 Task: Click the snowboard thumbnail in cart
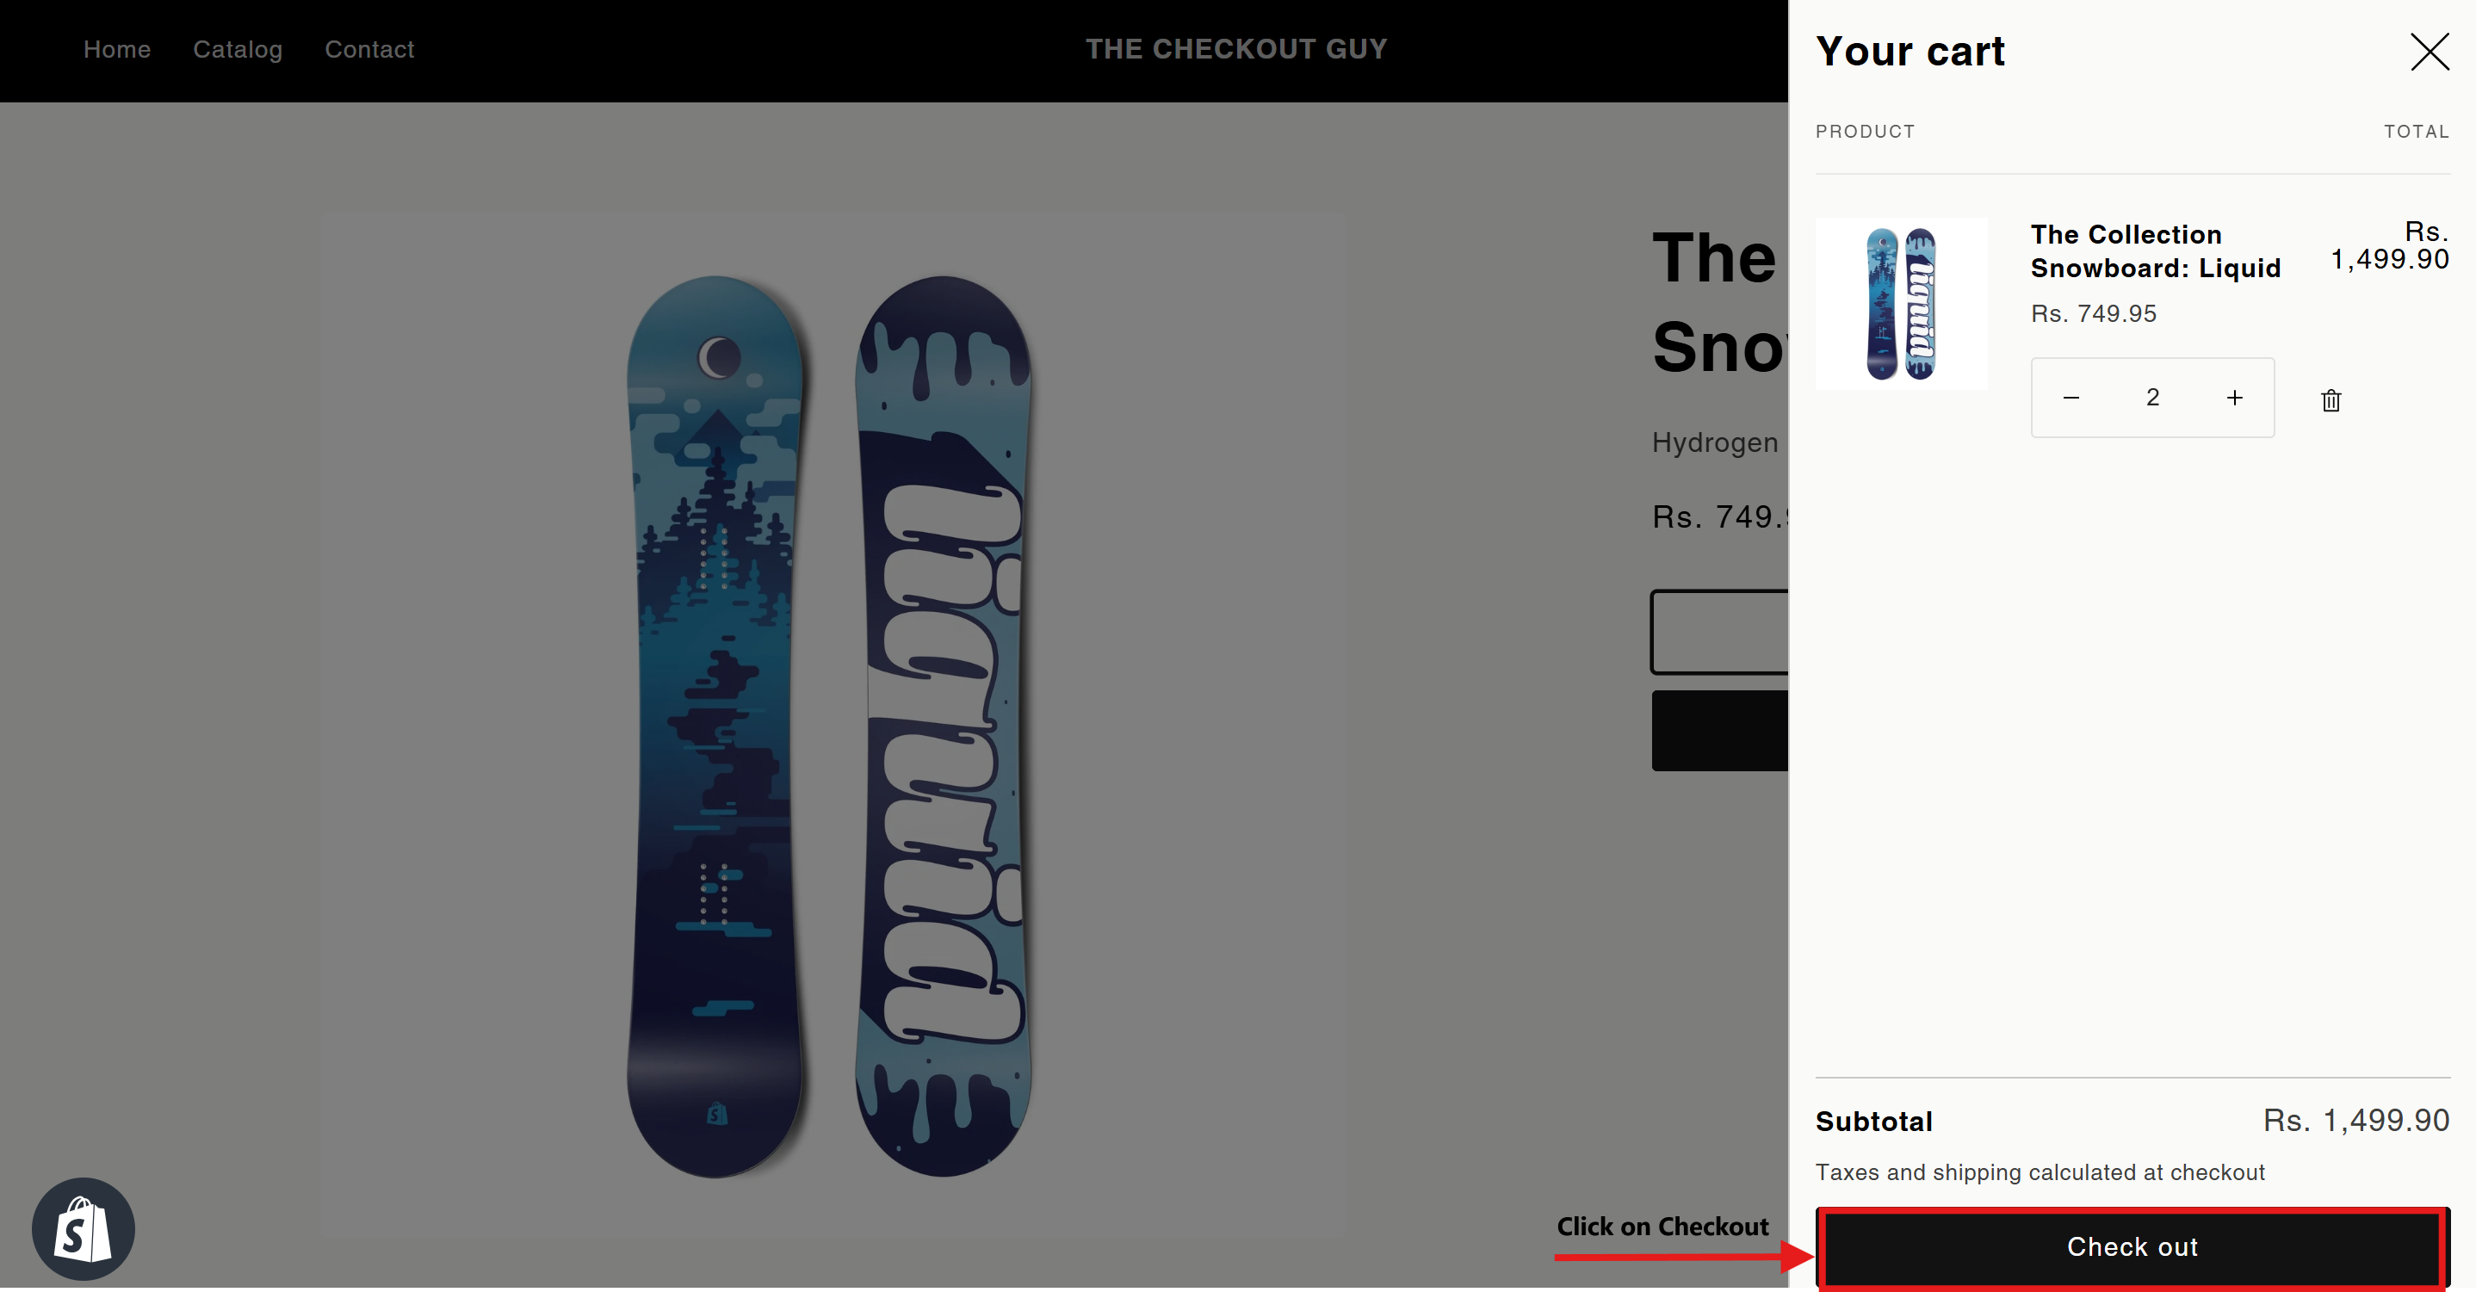coord(1901,304)
